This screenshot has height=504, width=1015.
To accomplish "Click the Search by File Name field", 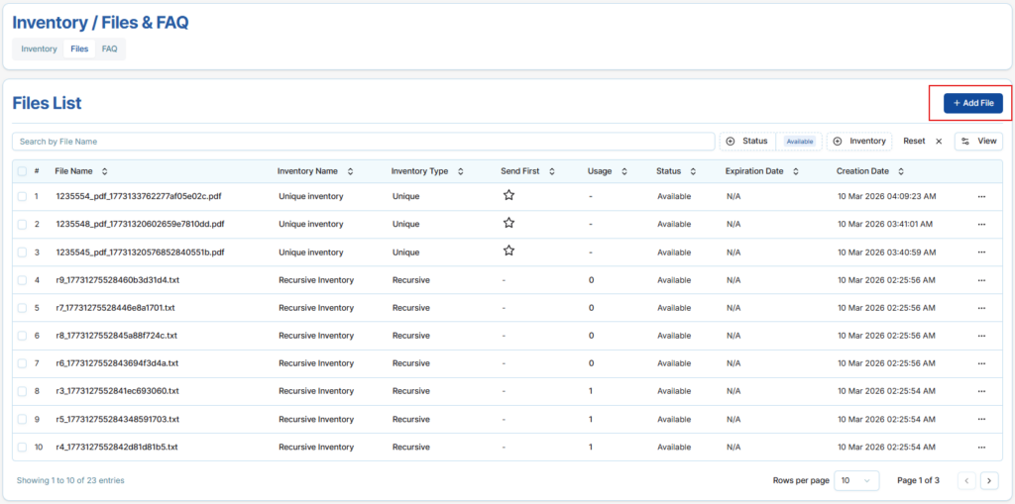I will click(x=363, y=142).
